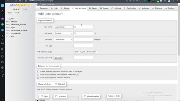Enable Create database with same name checkbox
Image resolution: width=180 pixels, height=101 pixels.
pyautogui.click(x=38, y=72)
